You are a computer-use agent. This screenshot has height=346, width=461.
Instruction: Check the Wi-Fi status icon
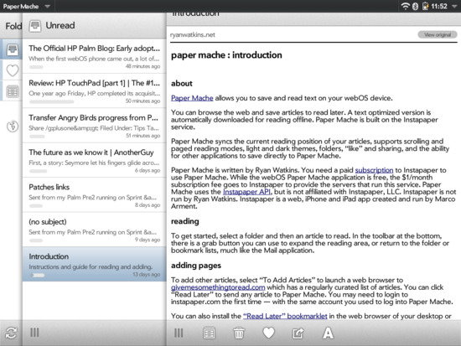[406, 6]
